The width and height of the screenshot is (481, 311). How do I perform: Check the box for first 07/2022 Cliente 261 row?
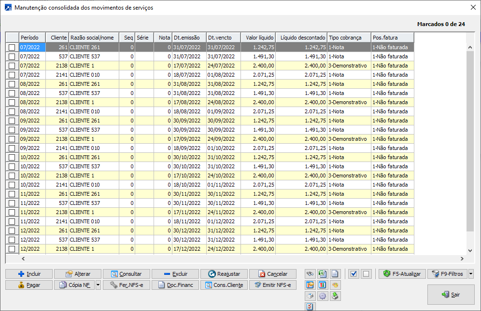12,47
